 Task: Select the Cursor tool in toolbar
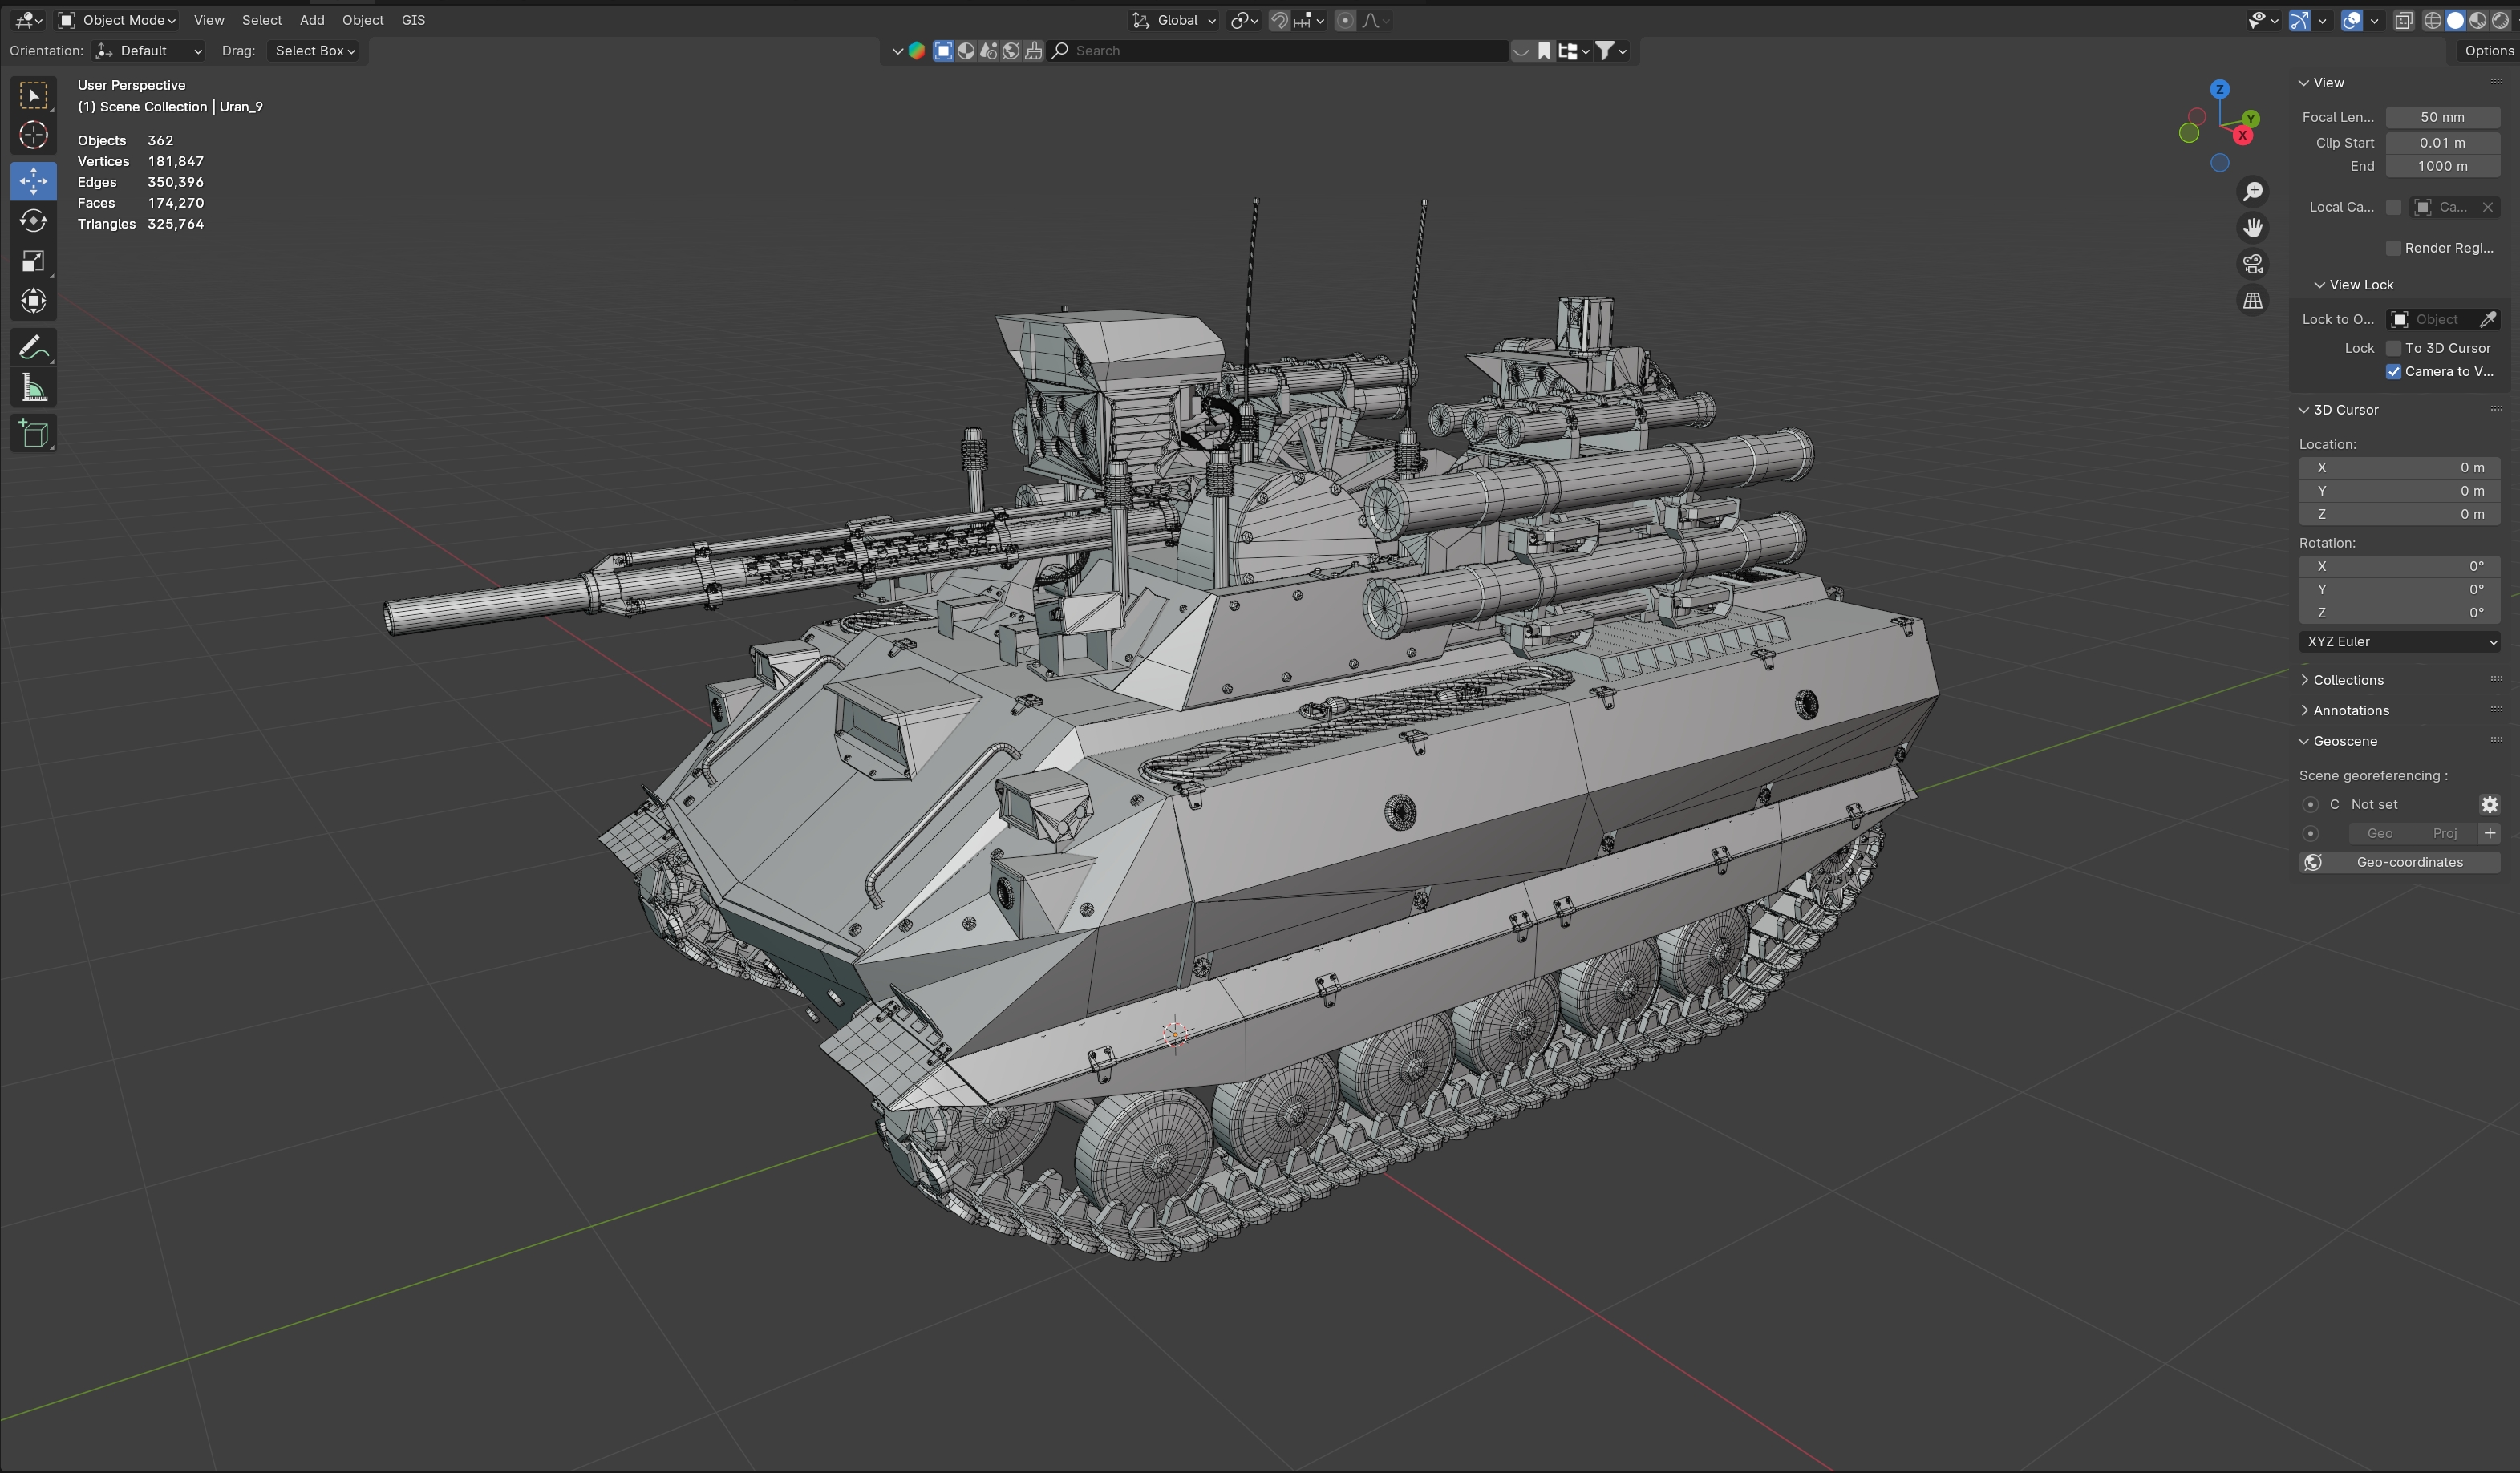33,135
